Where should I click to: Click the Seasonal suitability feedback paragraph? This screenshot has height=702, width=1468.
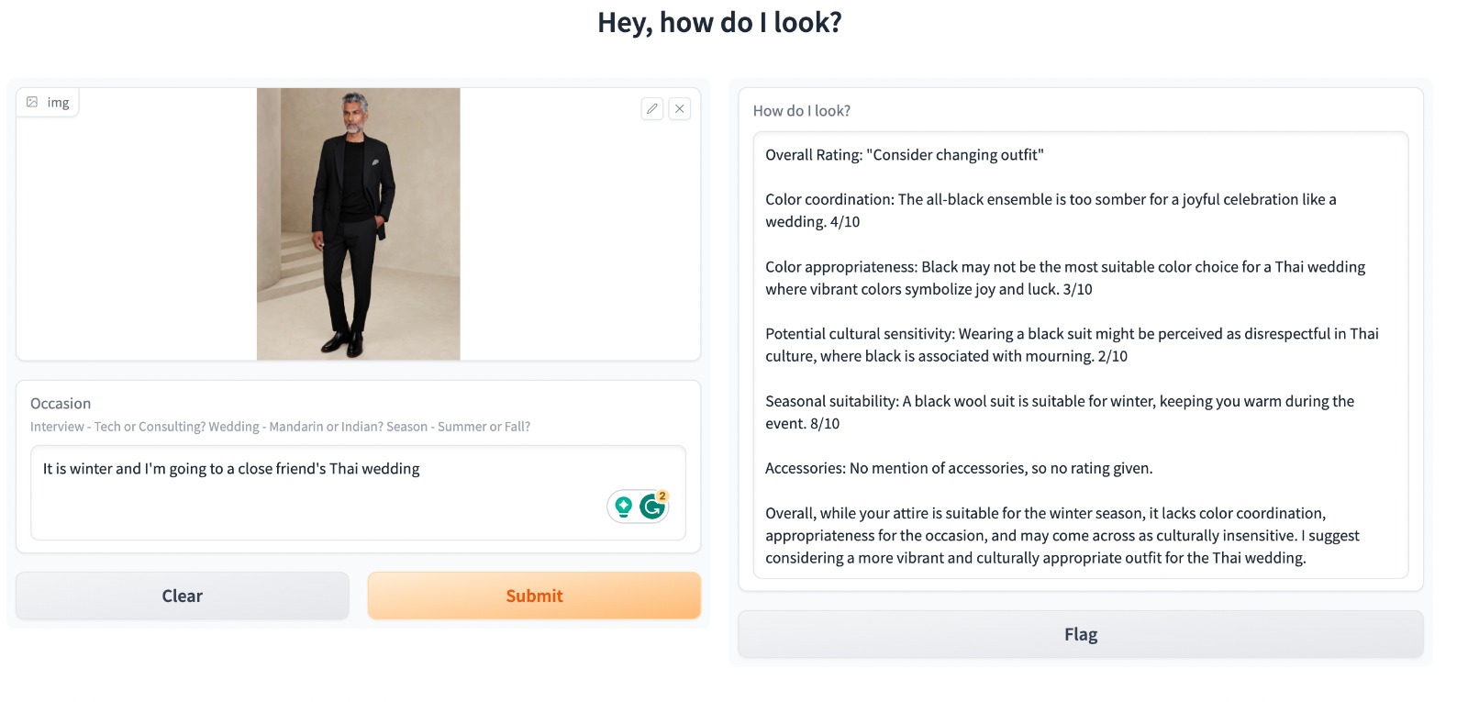coord(1059,412)
